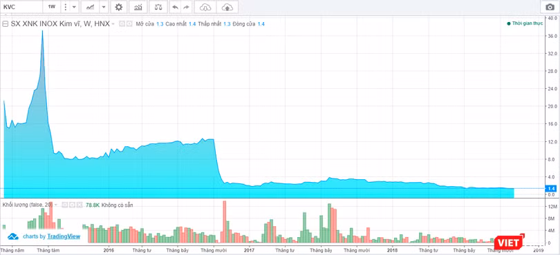Toggle volume indicator visibility icon

point(65,205)
